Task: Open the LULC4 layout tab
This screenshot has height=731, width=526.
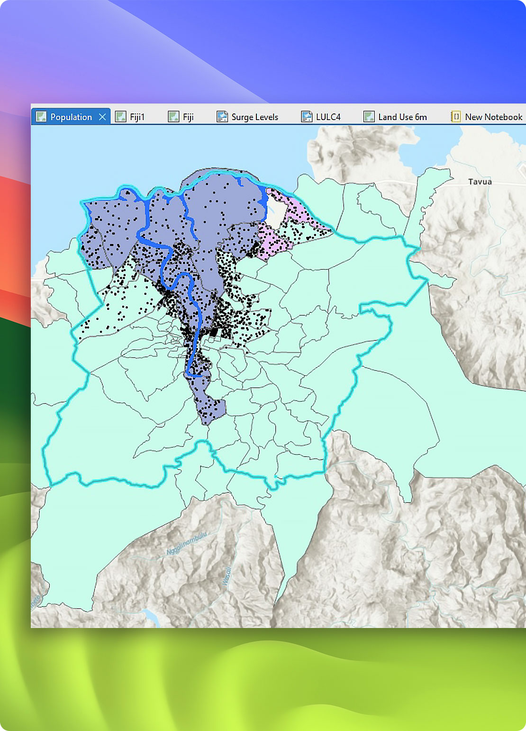Action: coord(328,117)
